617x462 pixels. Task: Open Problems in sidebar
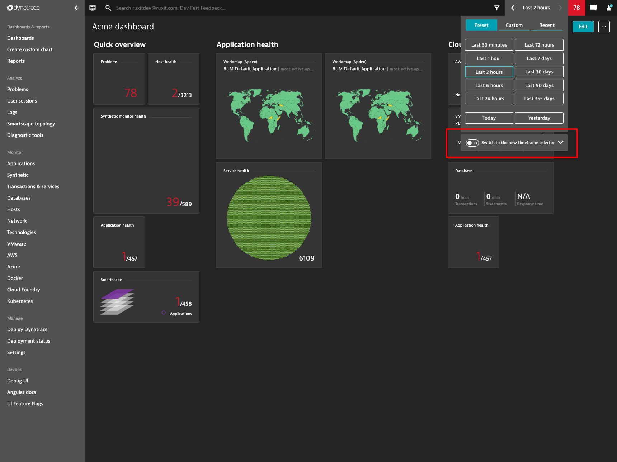pos(18,89)
